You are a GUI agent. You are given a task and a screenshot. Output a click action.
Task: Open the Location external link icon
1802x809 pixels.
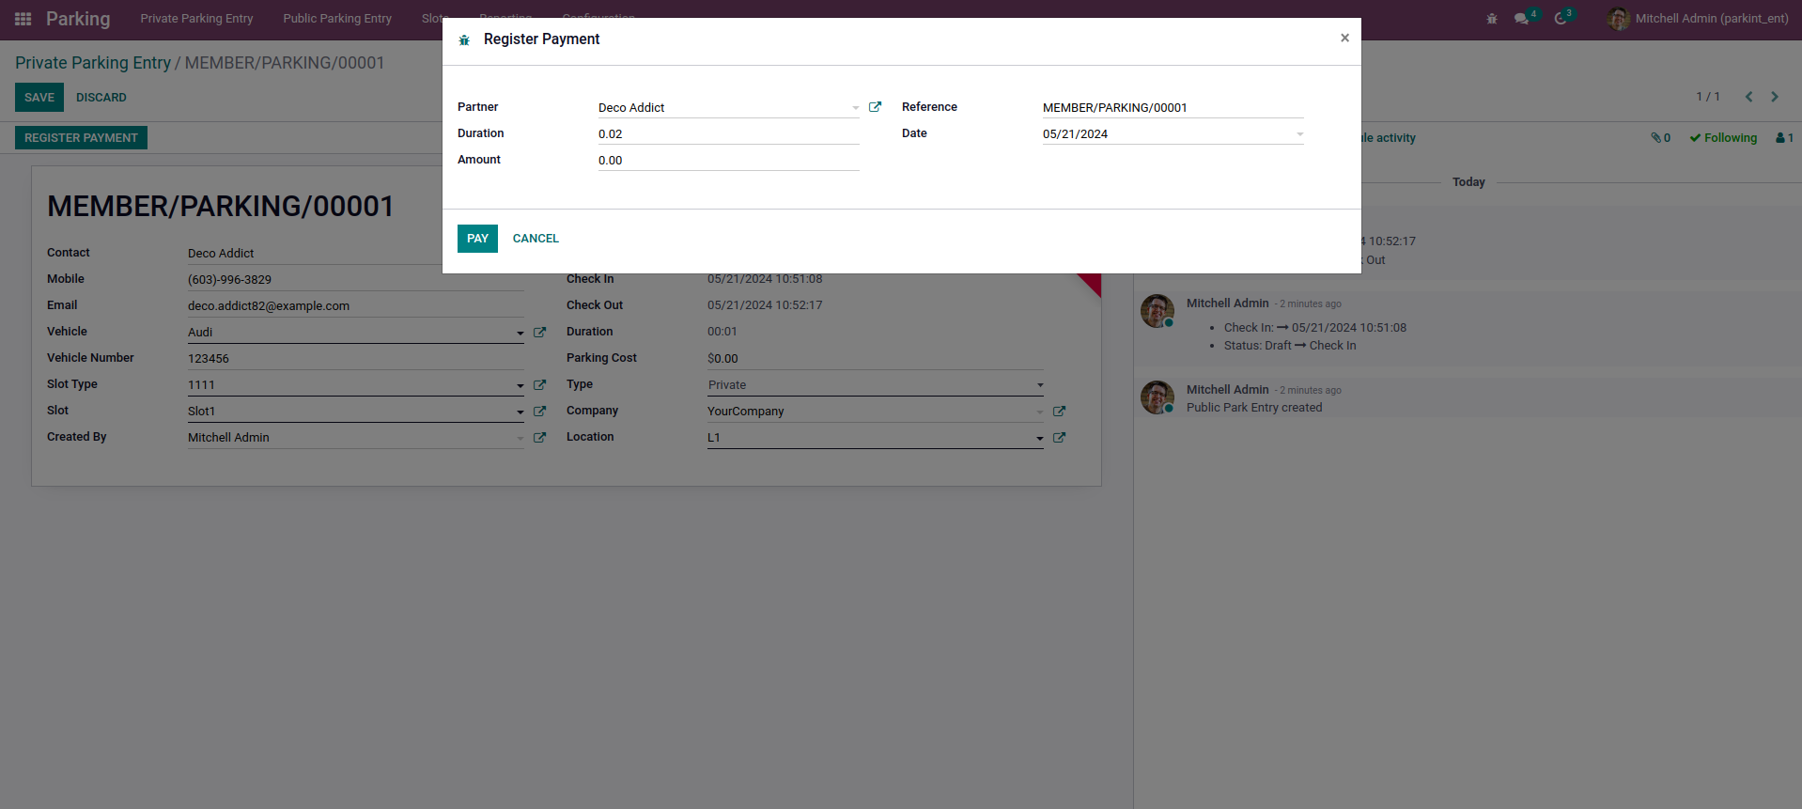pos(1059,438)
